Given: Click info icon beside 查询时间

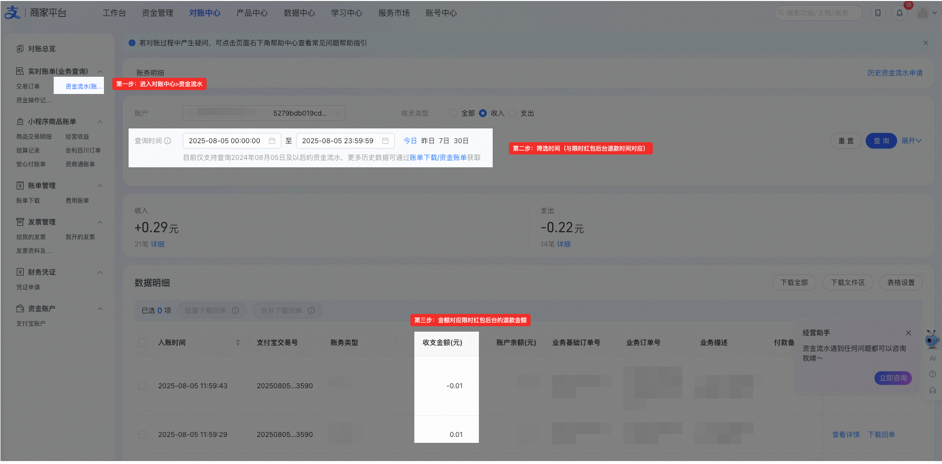Looking at the screenshot, I should (168, 141).
